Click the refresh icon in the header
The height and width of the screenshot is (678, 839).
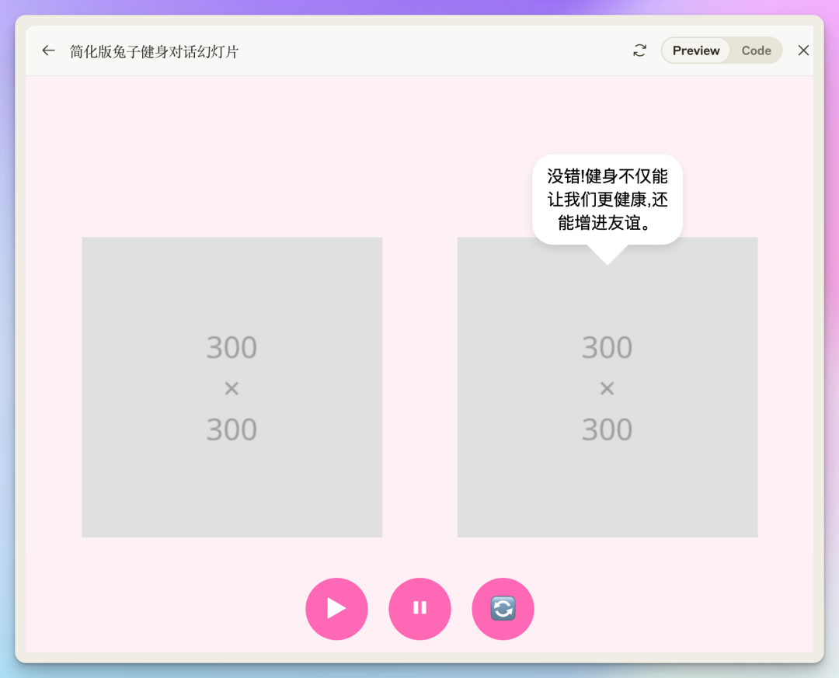639,50
